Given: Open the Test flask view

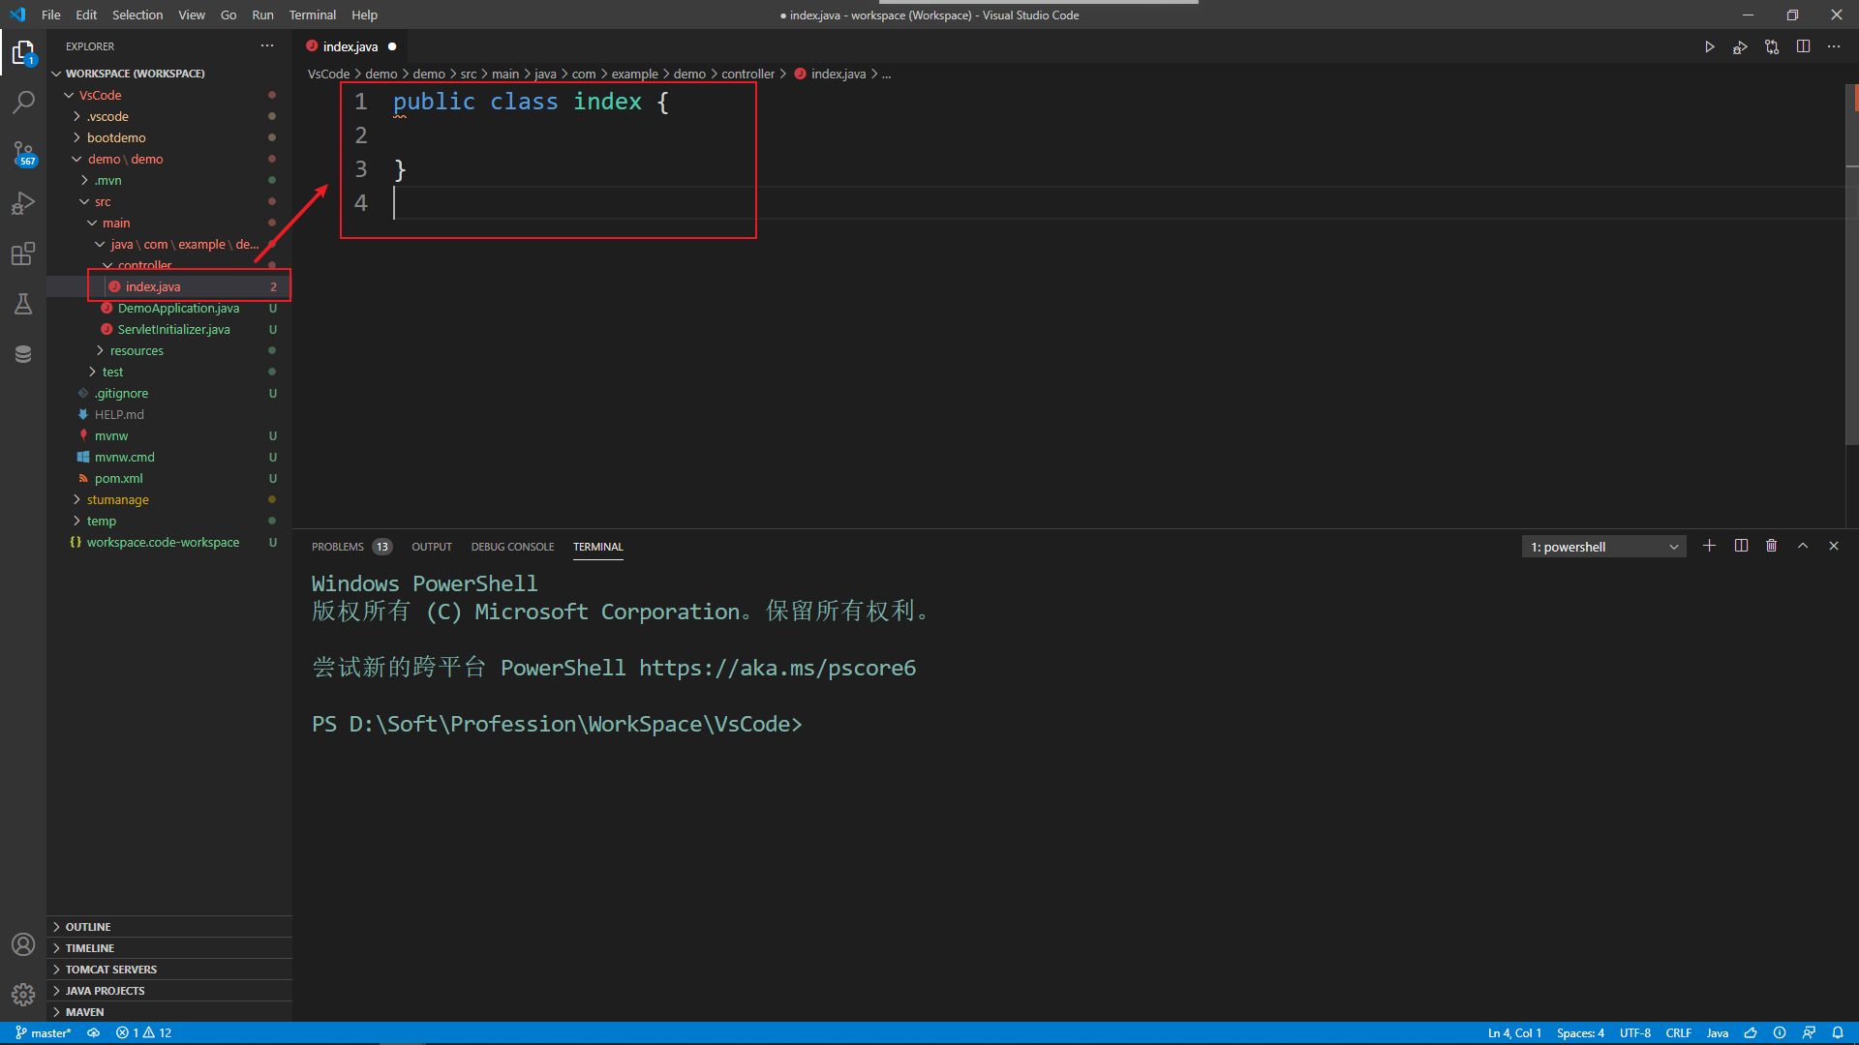Looking at the screenshot, I should (x=23, y=304).
